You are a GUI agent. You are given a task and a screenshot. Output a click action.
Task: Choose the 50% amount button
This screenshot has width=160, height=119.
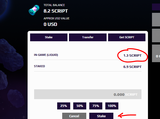click(80, 106)
